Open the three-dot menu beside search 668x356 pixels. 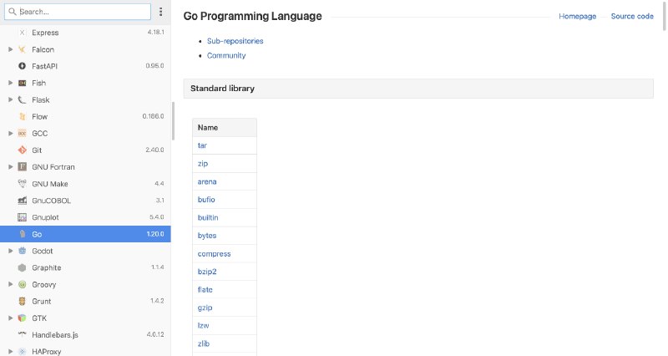point(160,12)
